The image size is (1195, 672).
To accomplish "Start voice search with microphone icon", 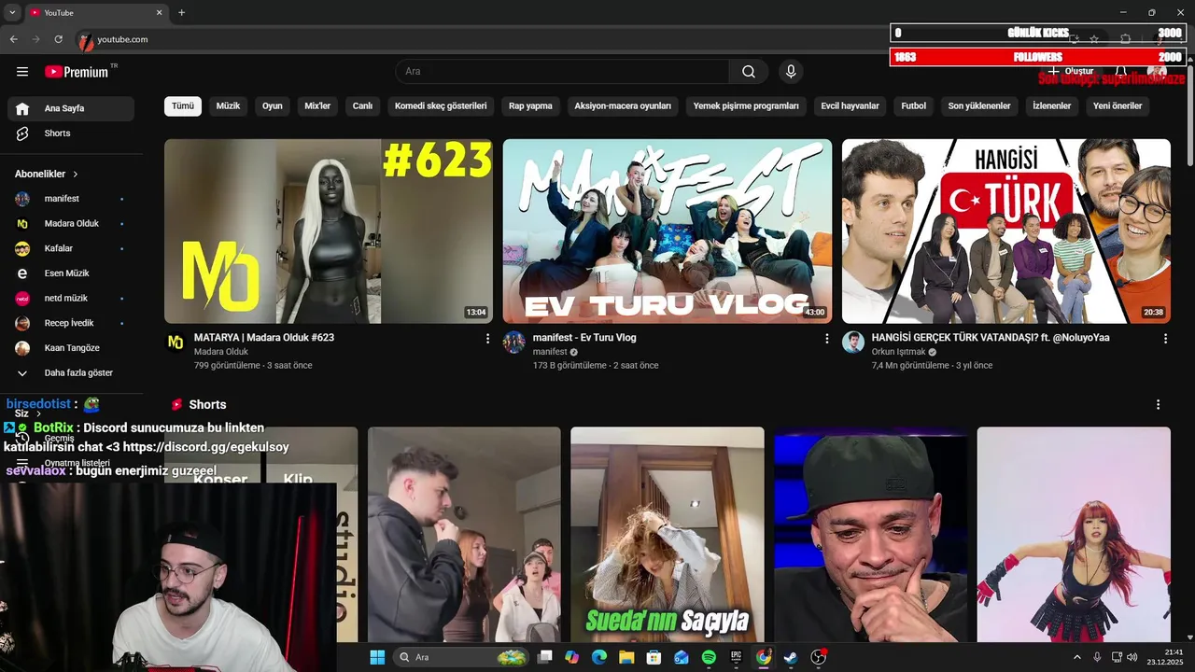I will click(791, 72).
